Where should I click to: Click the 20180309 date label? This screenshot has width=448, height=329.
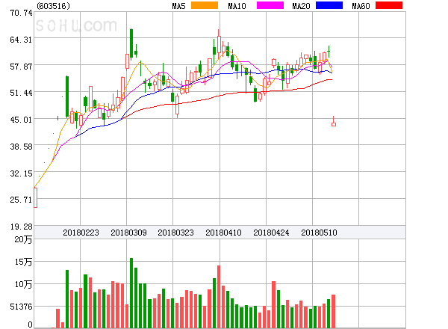(128, 233)
